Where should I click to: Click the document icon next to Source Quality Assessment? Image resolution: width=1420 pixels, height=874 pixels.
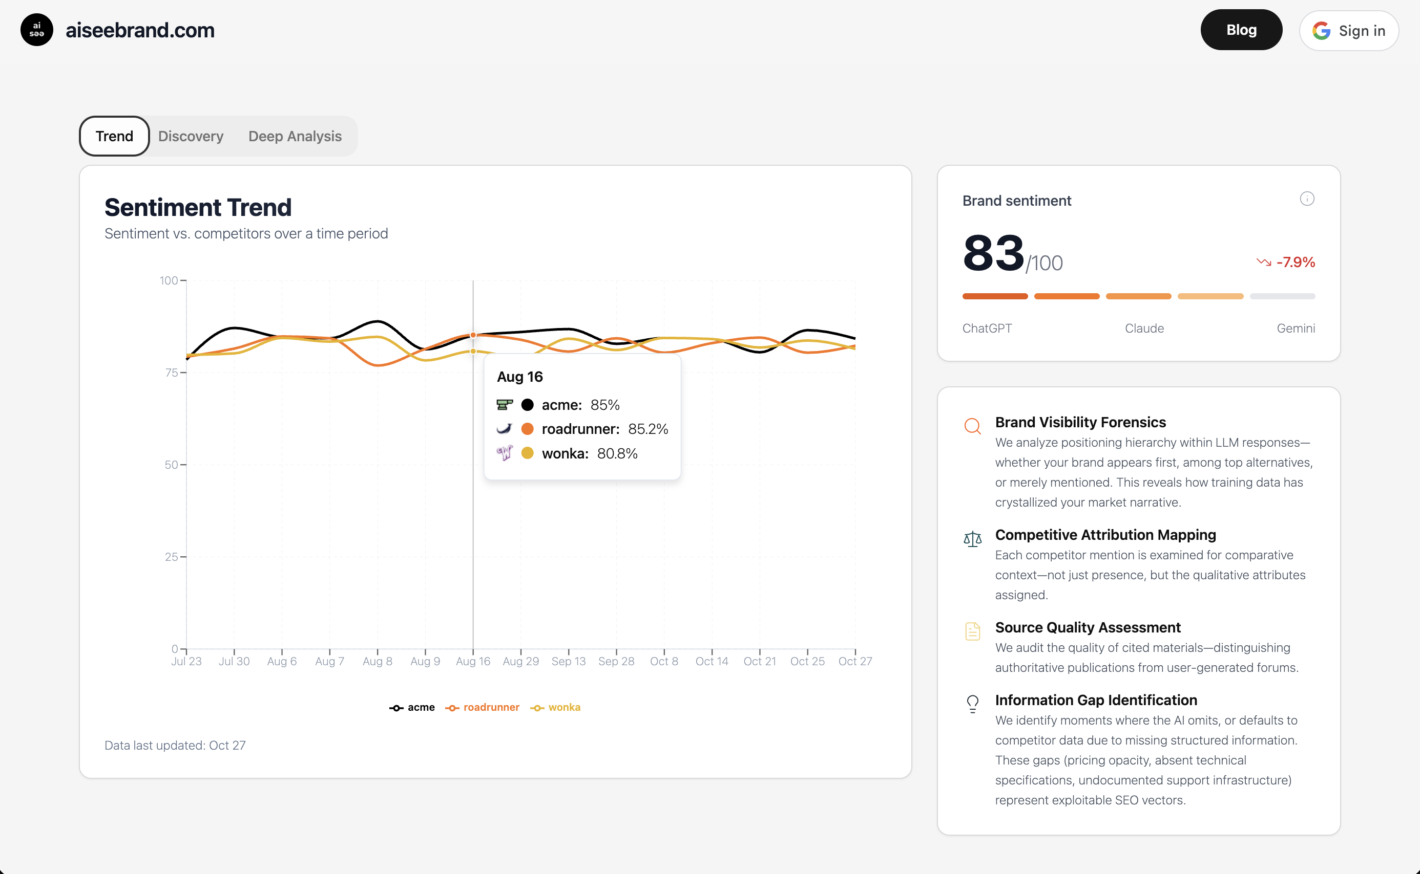[973, 630]
